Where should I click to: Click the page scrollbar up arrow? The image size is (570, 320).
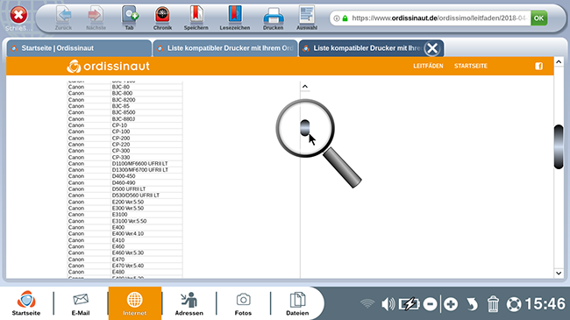click(559, 62)
